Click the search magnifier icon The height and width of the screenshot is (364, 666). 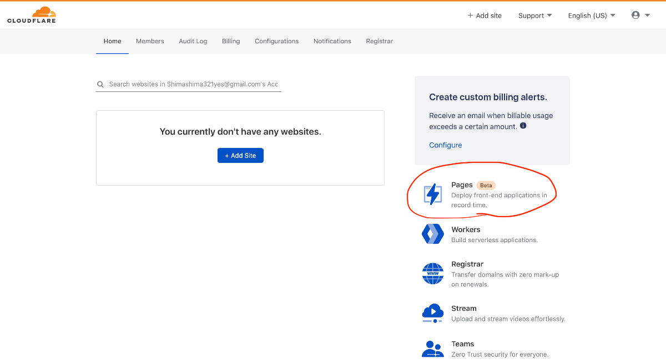coord(100,84)
